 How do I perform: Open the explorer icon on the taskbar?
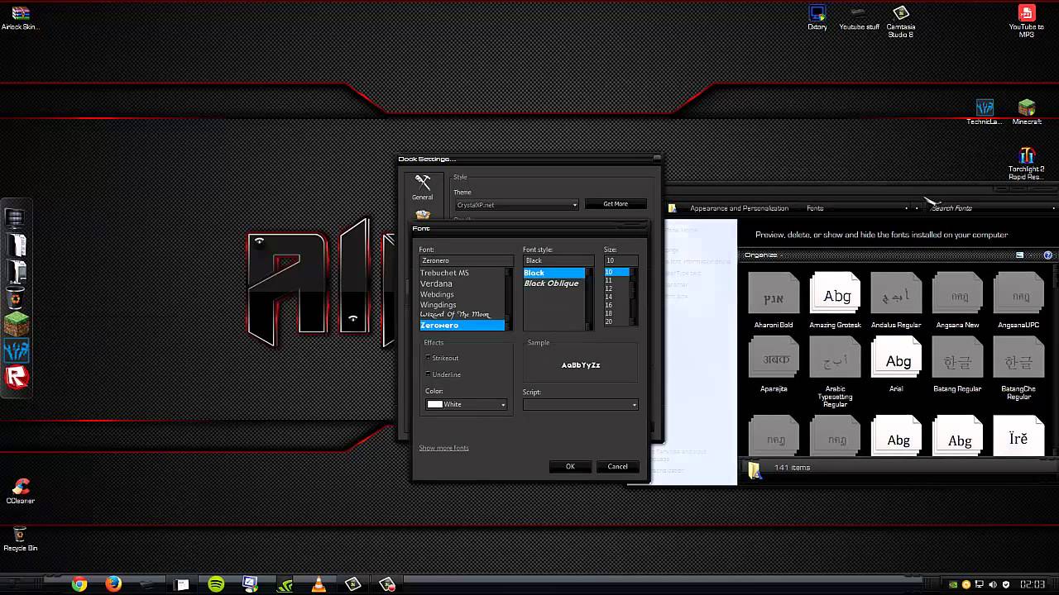tap(182, 584)
